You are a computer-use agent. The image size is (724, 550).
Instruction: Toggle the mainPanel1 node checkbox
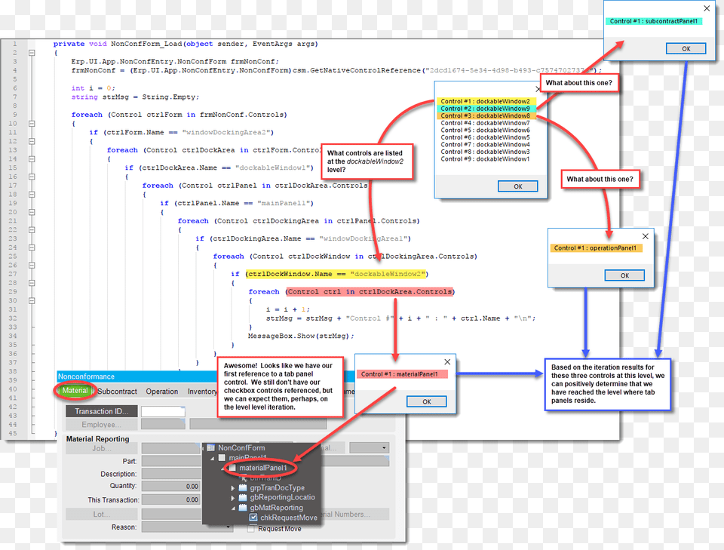tap(222, 458)
